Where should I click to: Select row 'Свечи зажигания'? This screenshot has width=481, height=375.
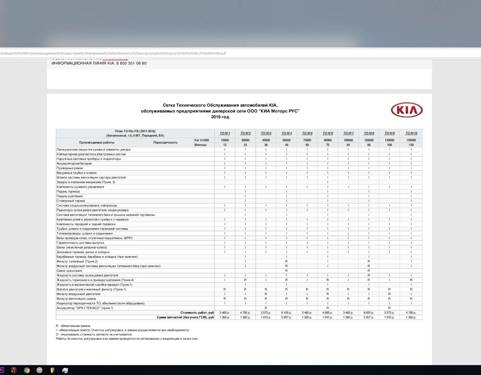(x=239, y=271)
